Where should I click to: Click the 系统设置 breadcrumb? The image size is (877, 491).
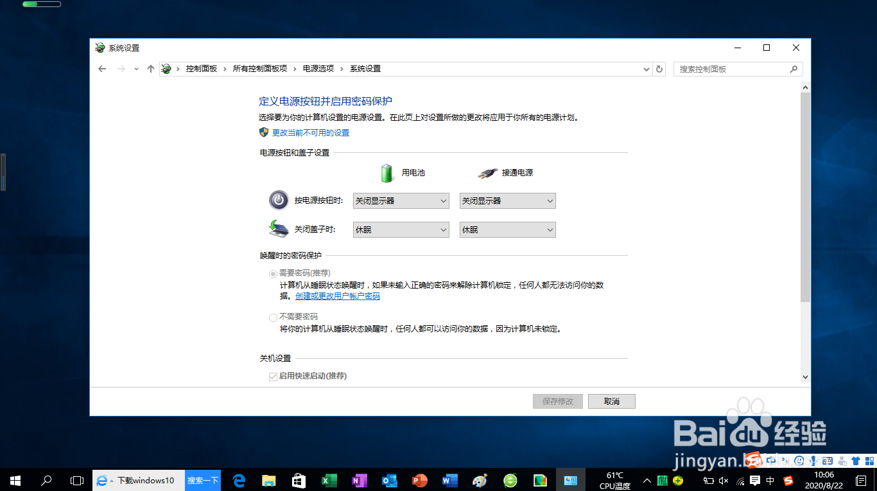tap(365, 69)
